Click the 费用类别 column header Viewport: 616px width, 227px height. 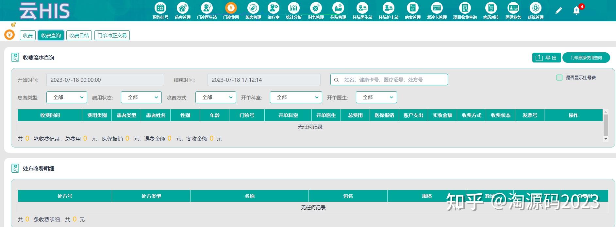97,115
